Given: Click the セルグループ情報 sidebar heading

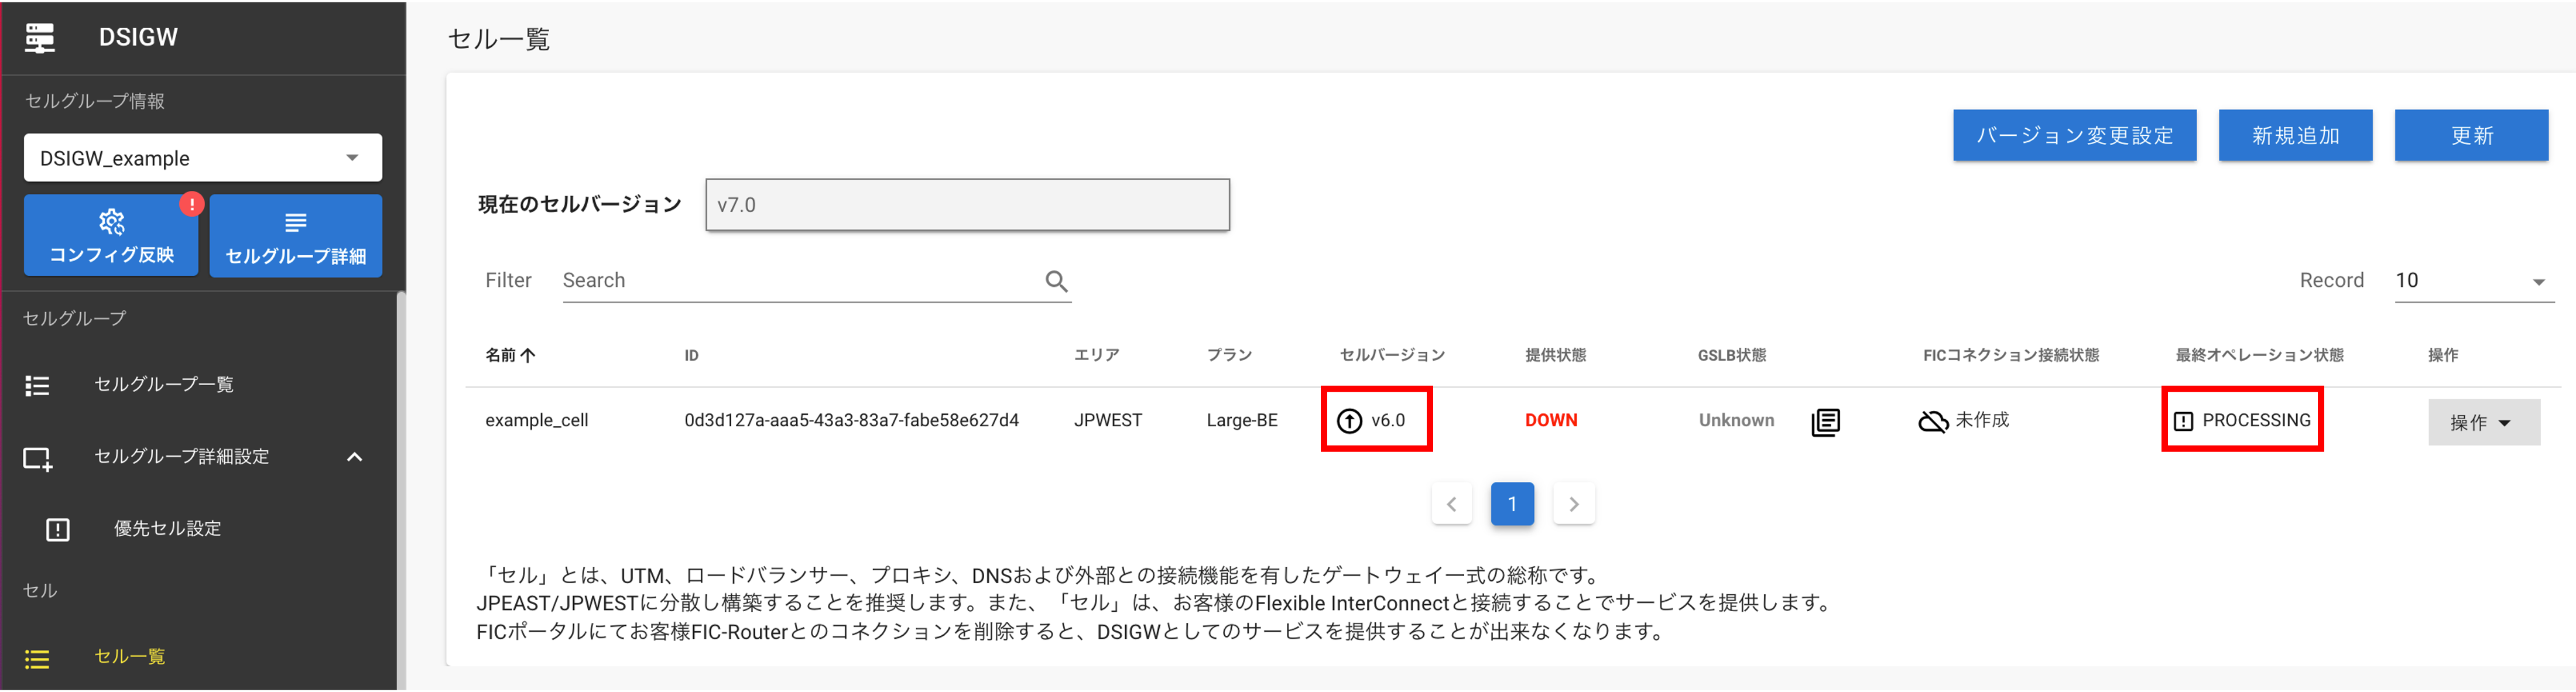Looking at the screenshot, I should point(95,101).
